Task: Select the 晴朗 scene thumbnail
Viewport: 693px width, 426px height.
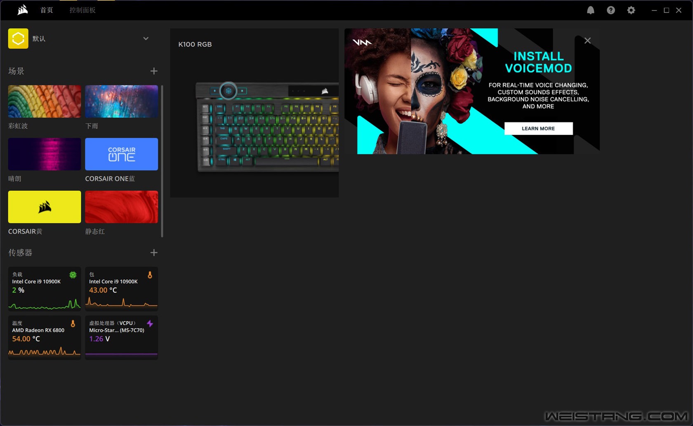Action: click(x=45, y=154)
